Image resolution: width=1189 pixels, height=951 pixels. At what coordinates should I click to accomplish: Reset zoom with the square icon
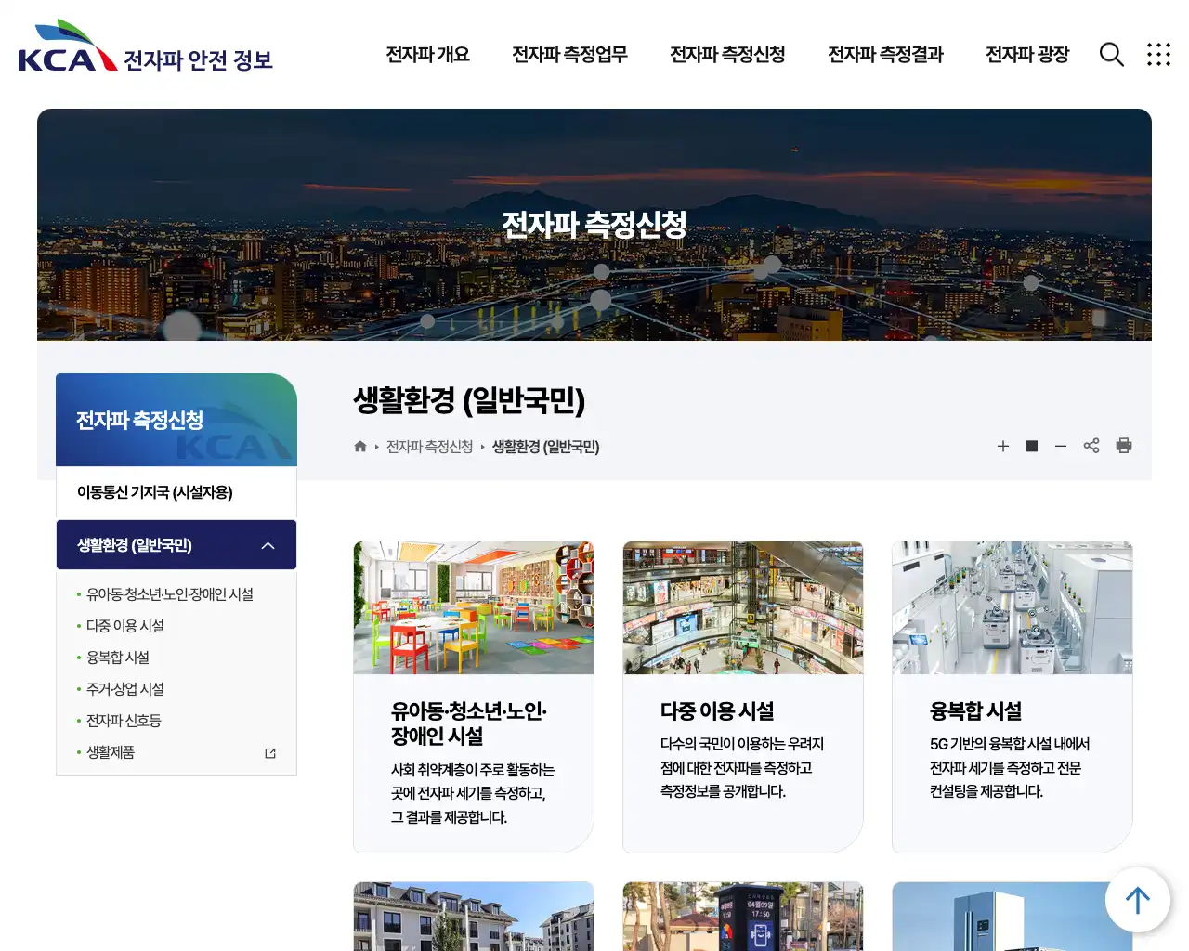1032,447
